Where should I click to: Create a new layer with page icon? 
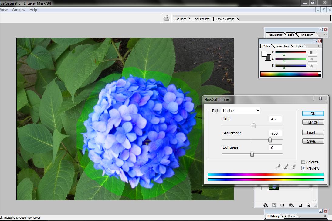[300, 205]
